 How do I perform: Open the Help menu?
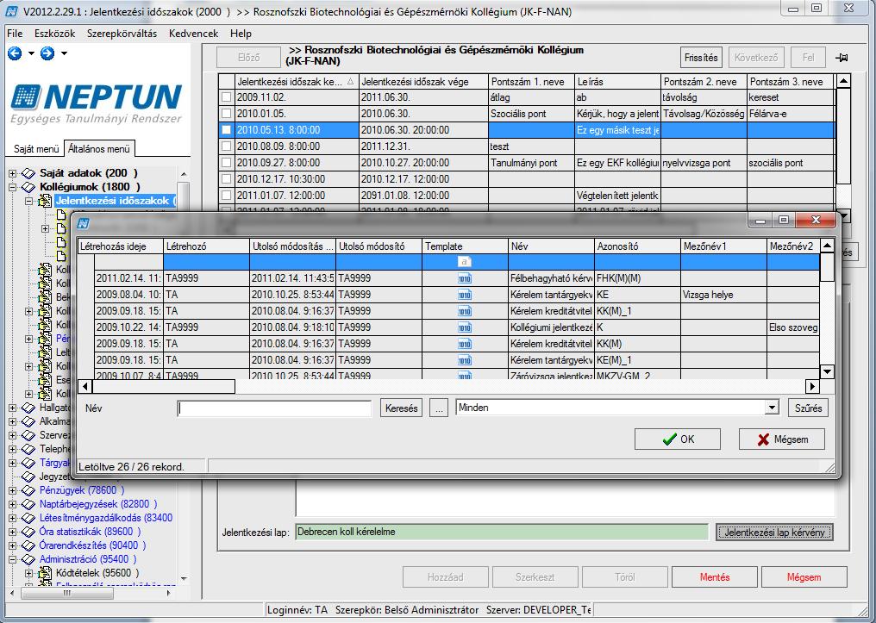[x=241, y=34]
